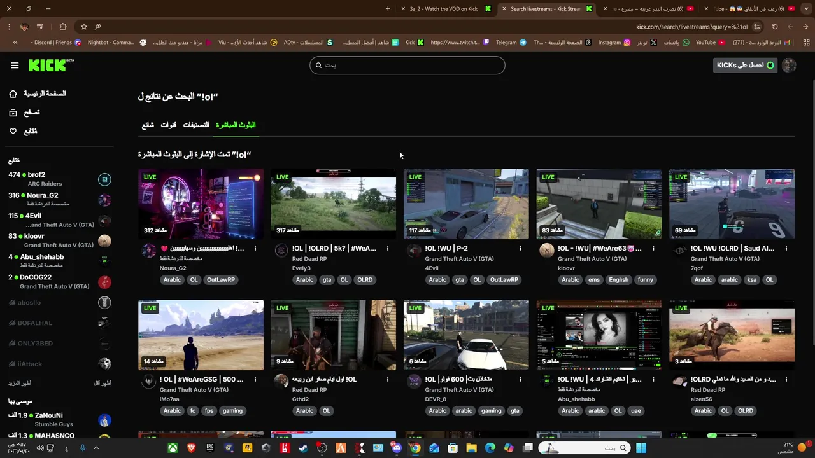The height and width of the screenshot is (458, 815).
Task: Open brof2 in followed channels list
Action: click(x=59, y=179)
